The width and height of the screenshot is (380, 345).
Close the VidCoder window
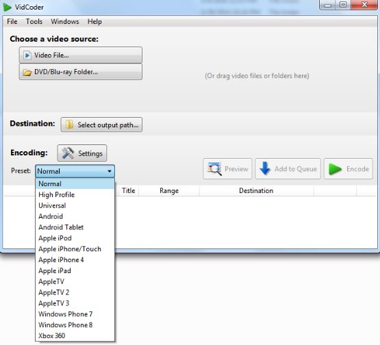pyautogui.click(x=364, y=5)
